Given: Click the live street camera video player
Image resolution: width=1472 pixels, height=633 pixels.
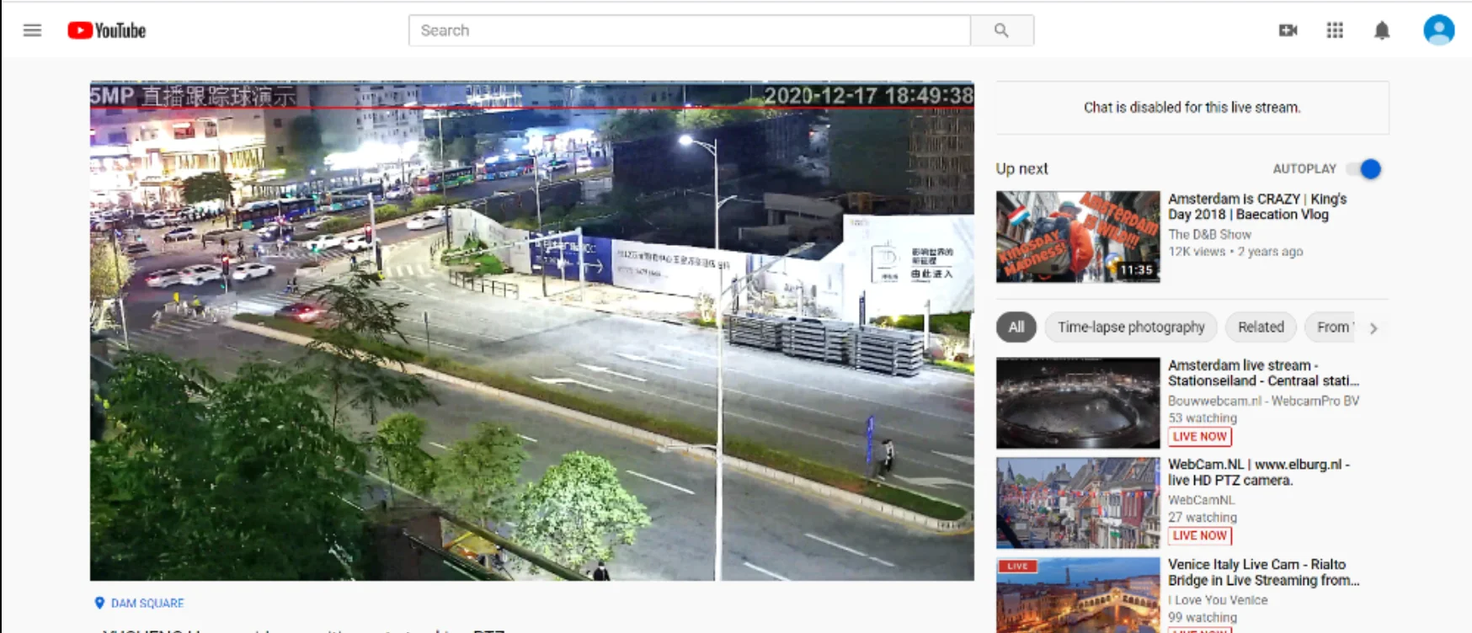Looking at the screenshot, I should [532, 331].
